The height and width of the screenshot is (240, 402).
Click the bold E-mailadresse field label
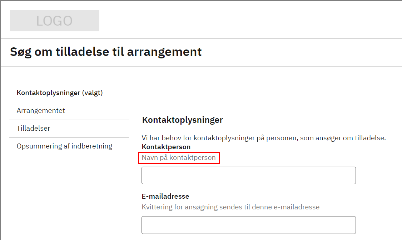[165, 196]
